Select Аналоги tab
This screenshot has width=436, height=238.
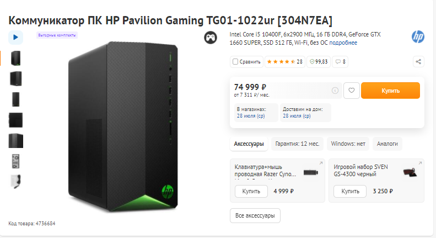coord(387,144)
